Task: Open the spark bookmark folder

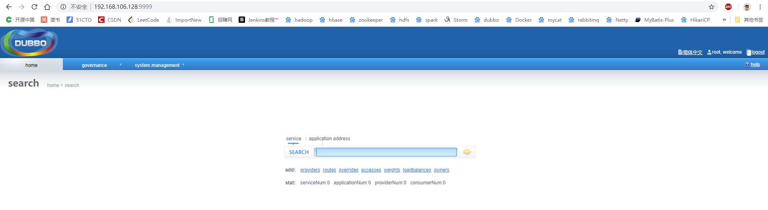Action: point(426,20)
